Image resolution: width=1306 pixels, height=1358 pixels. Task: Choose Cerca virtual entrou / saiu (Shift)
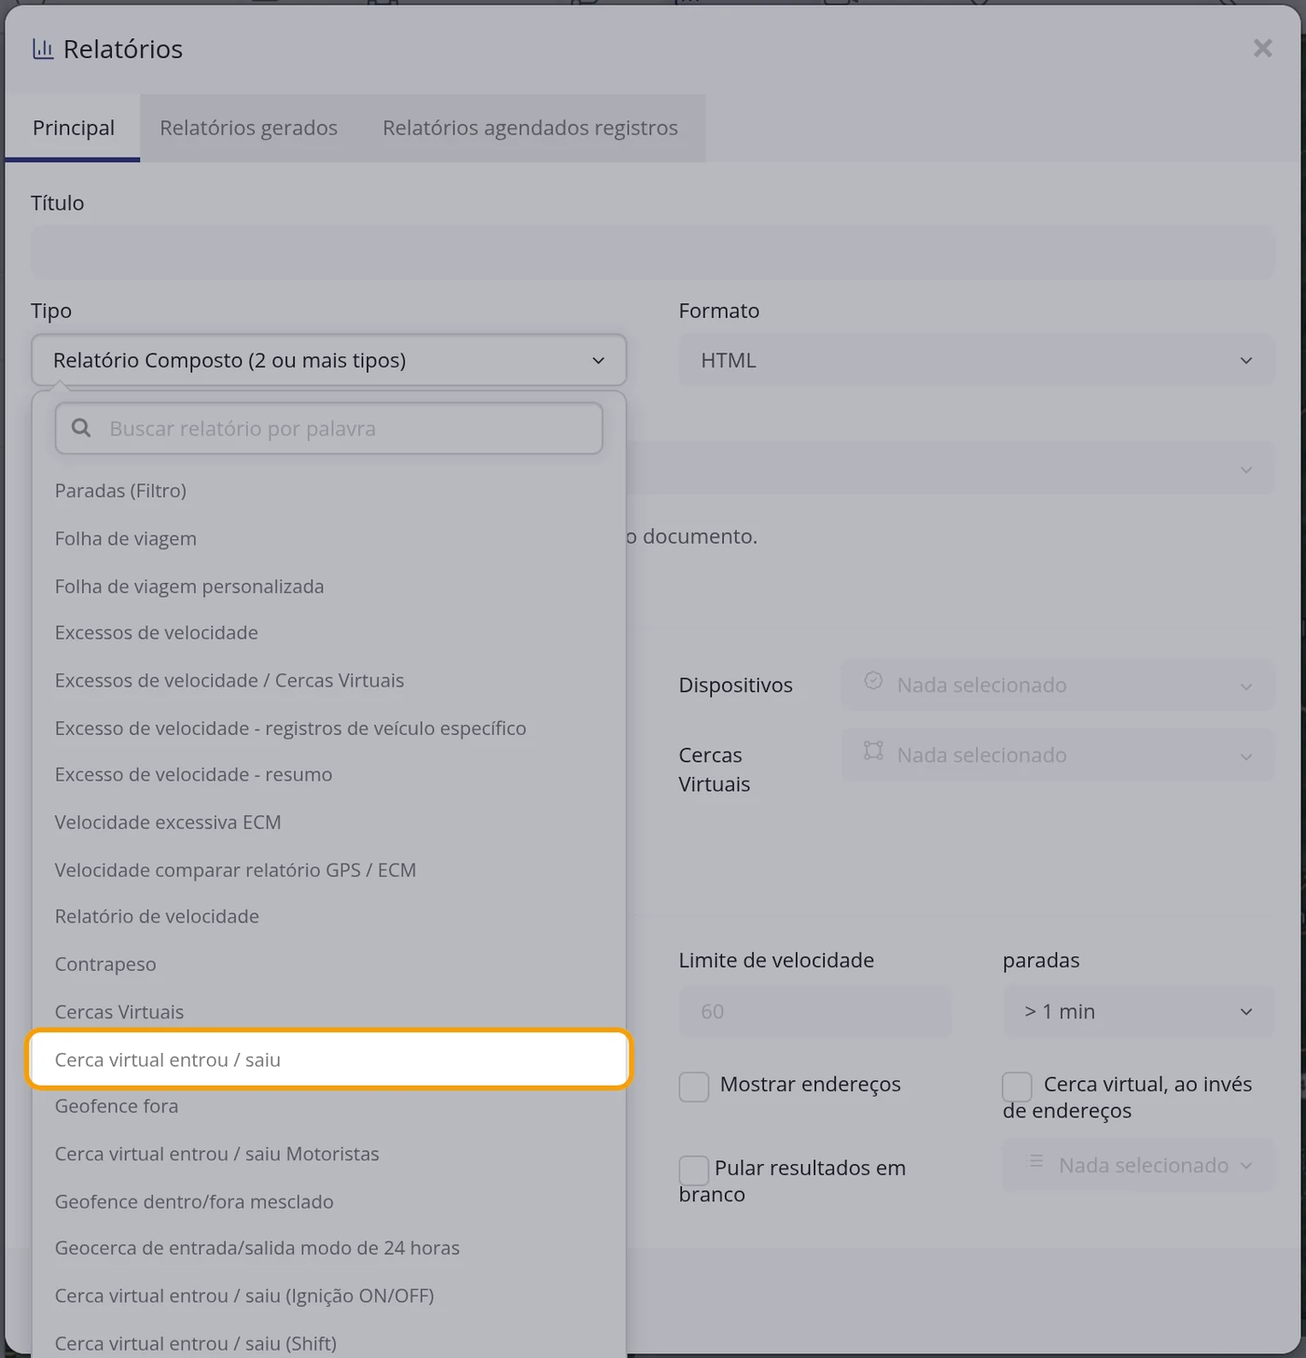pyautogui.click(x=329, y=1343)
